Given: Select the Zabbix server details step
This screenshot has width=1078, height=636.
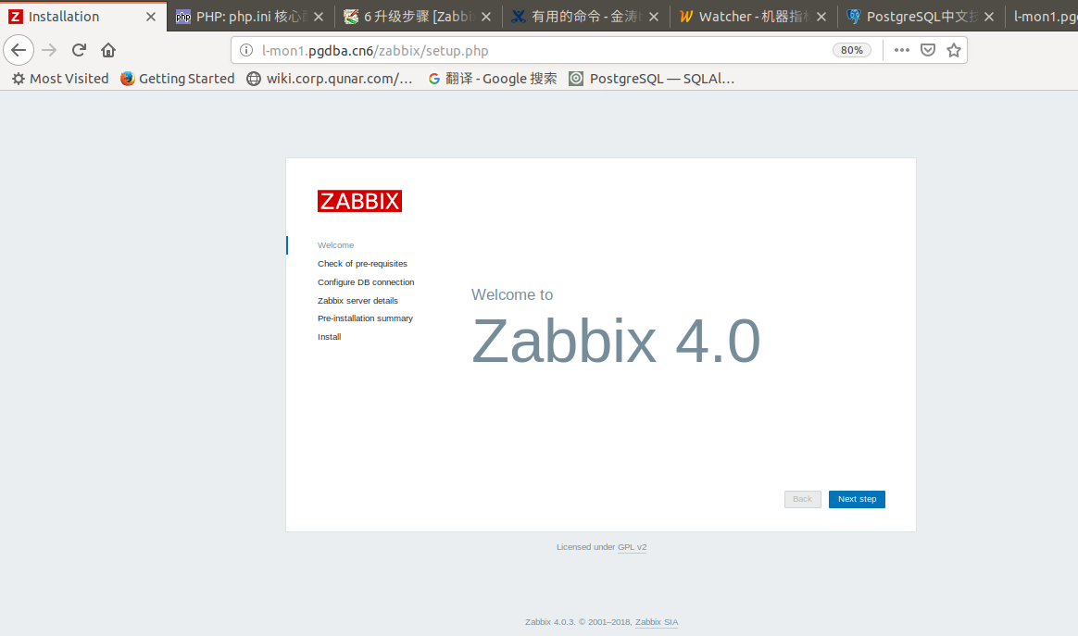Looking at the screenshot, I should [357, 300].
